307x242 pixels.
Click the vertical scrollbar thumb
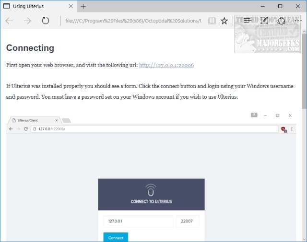(304, 71)
